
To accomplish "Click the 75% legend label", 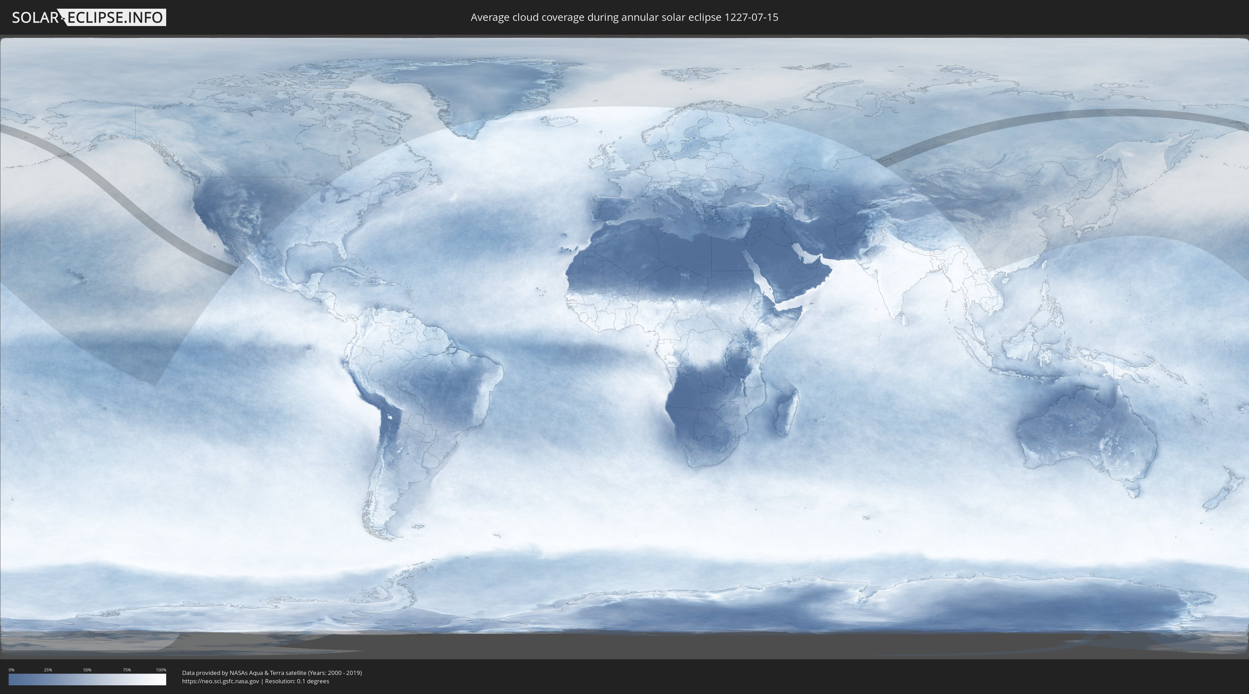I will [127, 670].
